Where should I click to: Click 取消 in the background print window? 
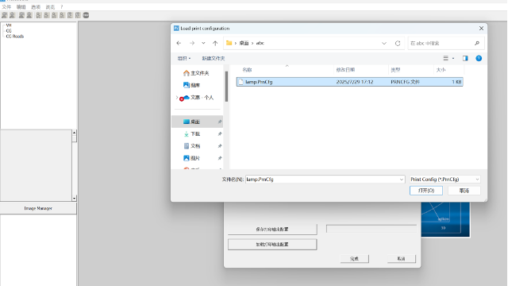[401, 259]
